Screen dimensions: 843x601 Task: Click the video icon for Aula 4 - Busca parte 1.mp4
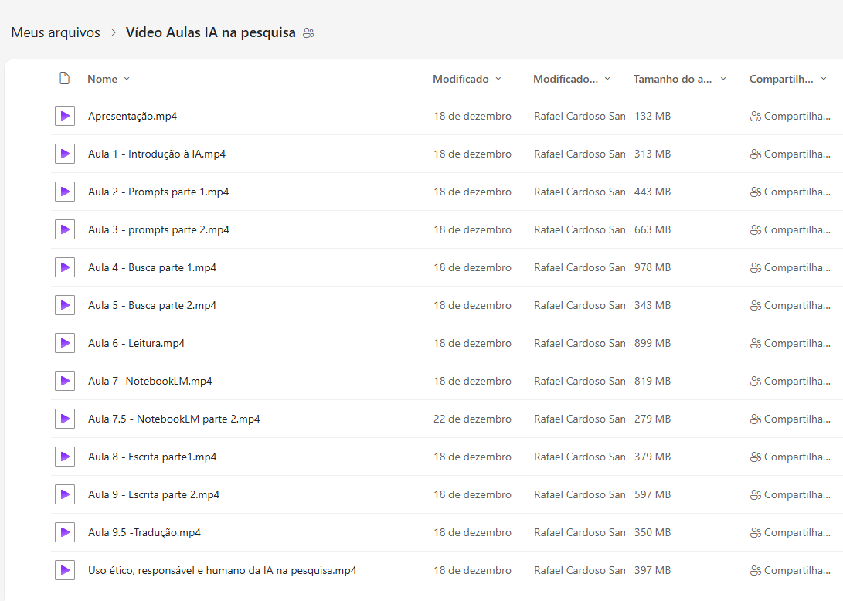64,267
